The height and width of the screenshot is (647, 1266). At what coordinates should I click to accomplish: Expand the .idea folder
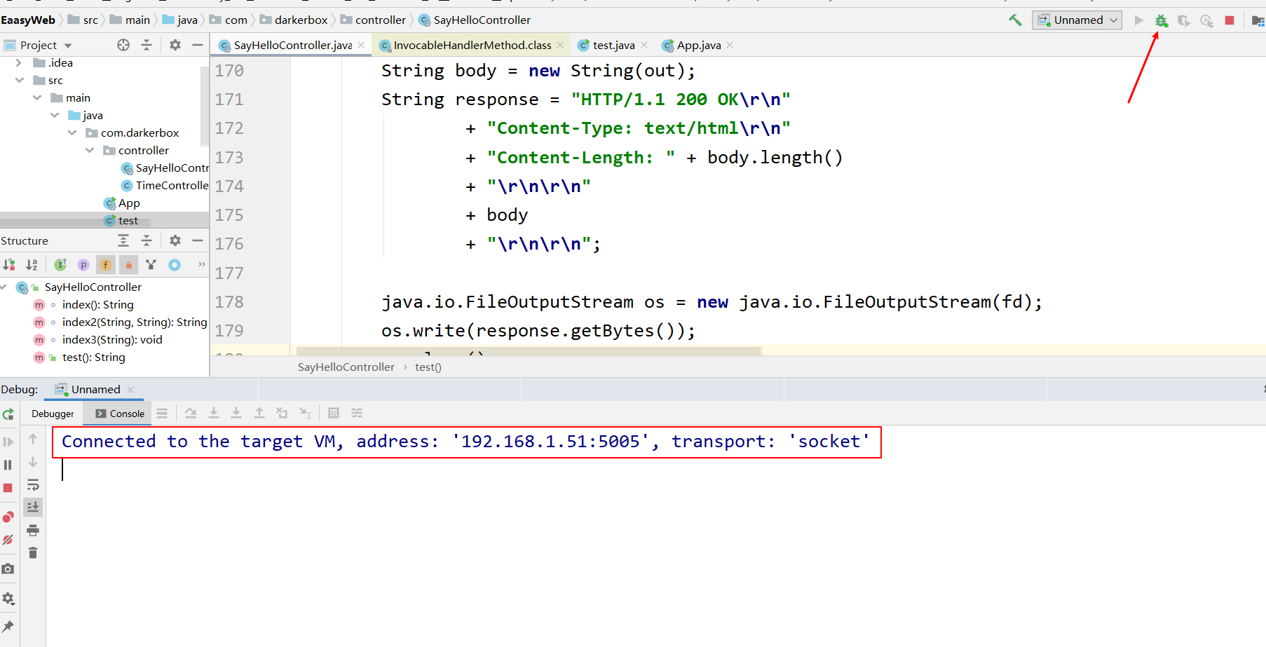click(18, 62)
